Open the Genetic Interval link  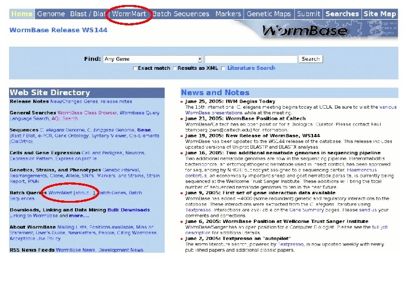121,170
